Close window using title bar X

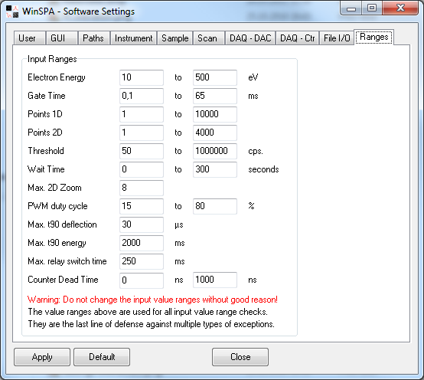tap(400, 8)
